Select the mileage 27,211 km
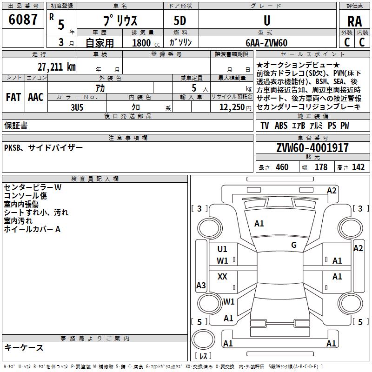372x372 pixels. click(x=57, y=67)
